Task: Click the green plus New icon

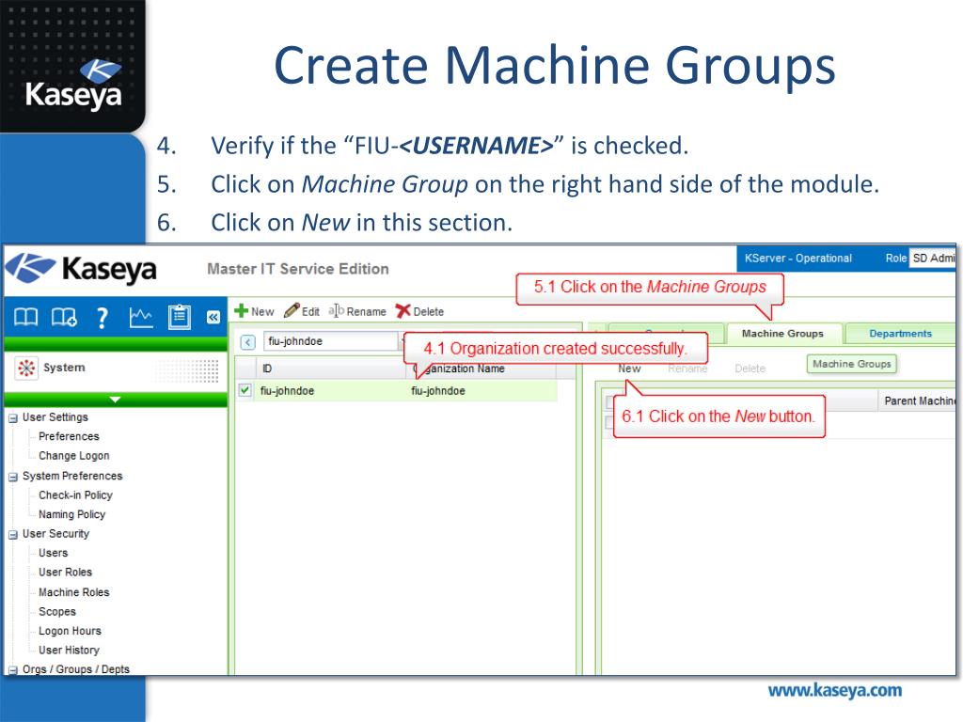Action: 242,310
